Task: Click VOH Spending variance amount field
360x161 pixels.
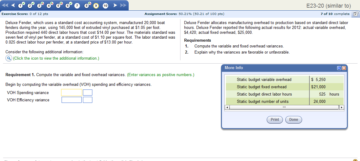Action: click(x=72, y=93)
